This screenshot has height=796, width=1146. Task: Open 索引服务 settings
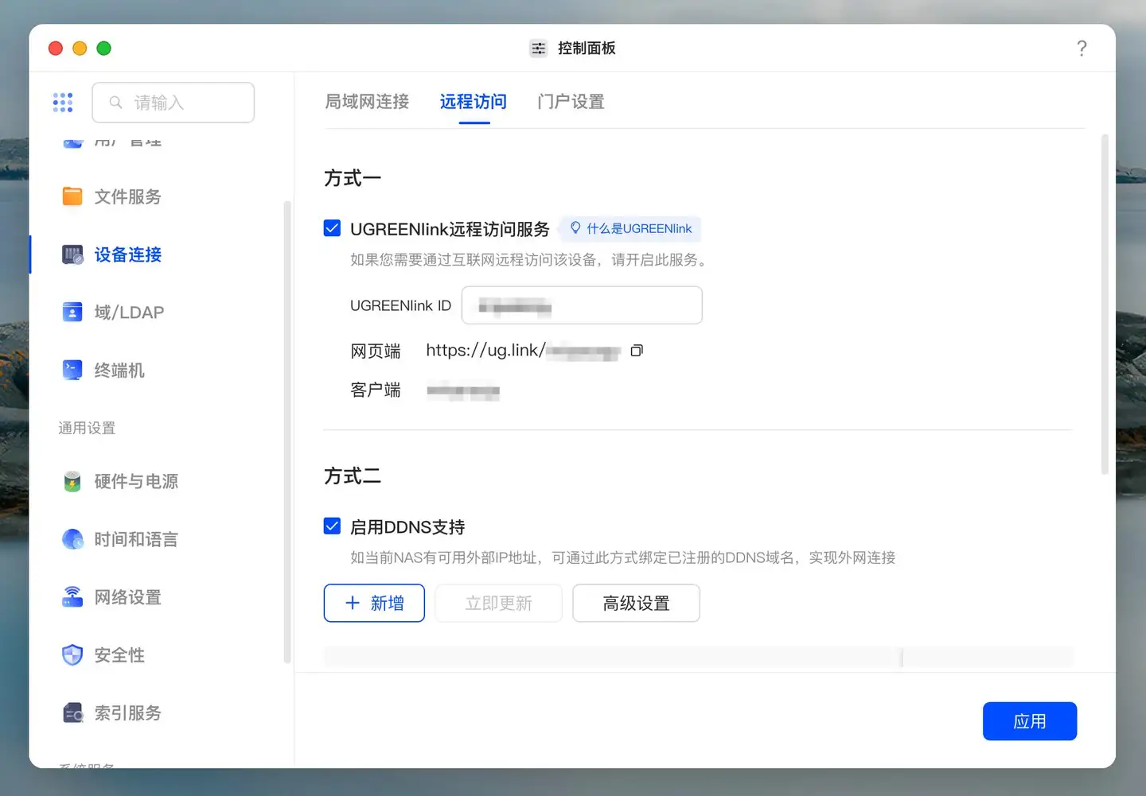click(x=128, y=713)
